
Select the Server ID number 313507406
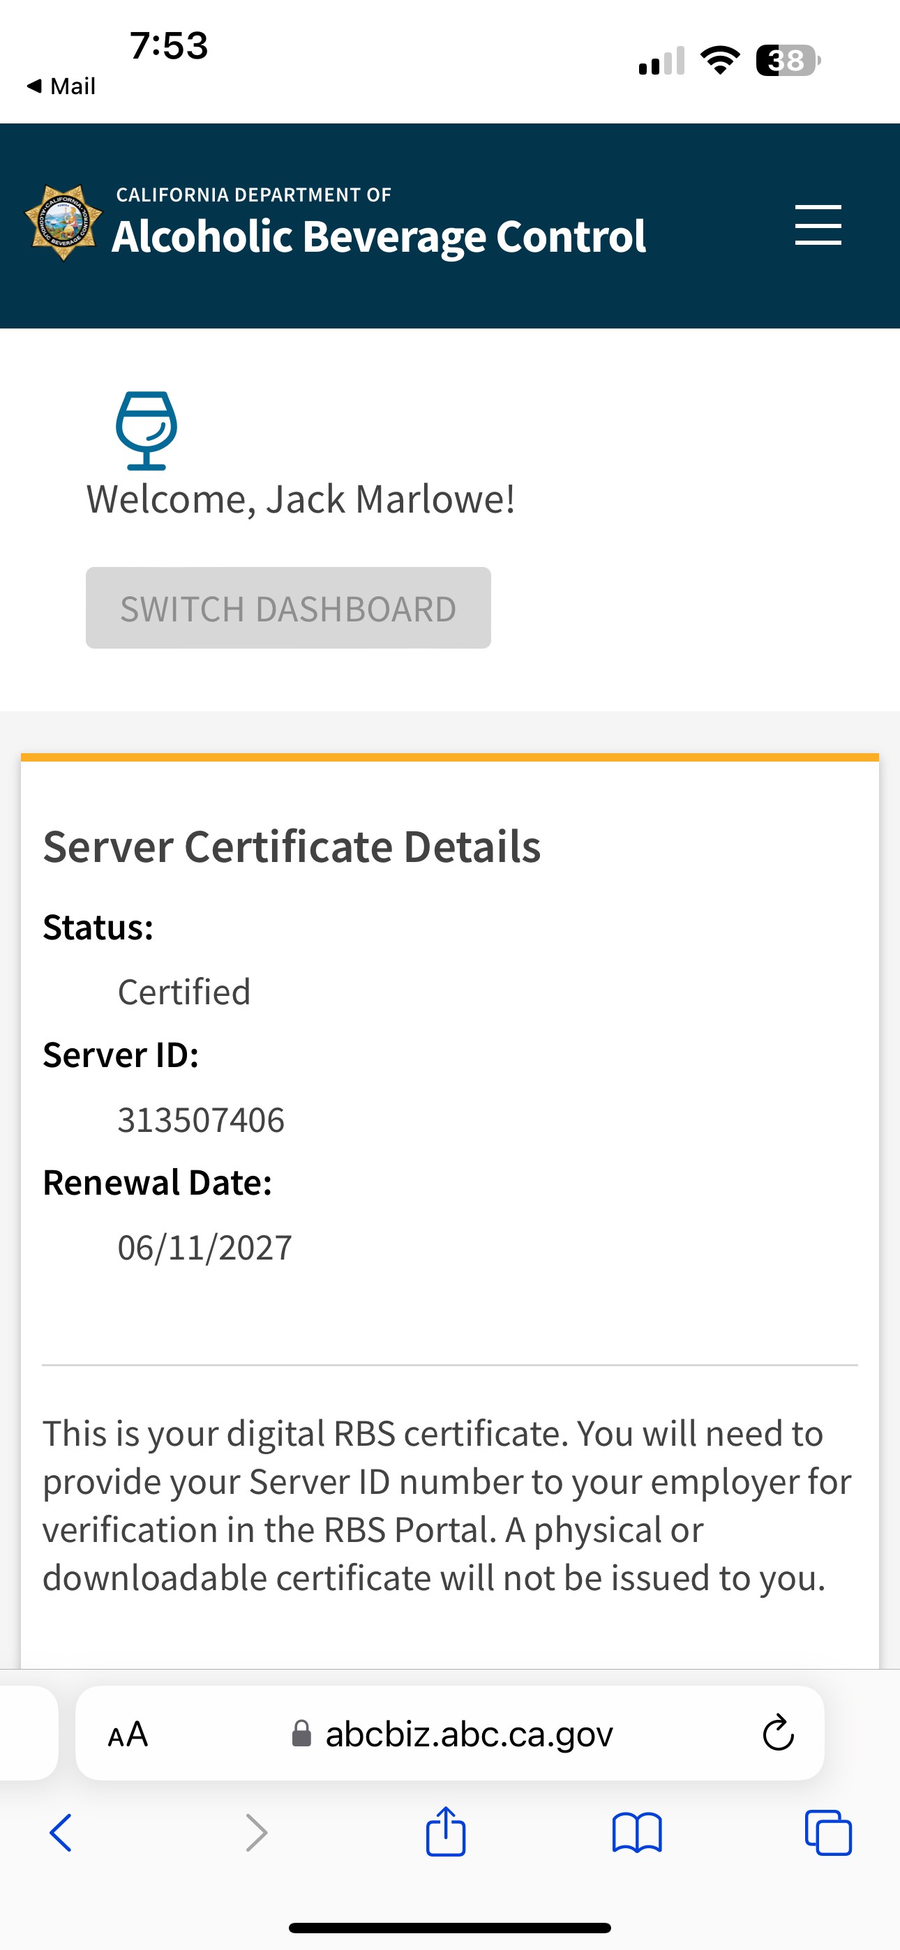point(201,1119)
